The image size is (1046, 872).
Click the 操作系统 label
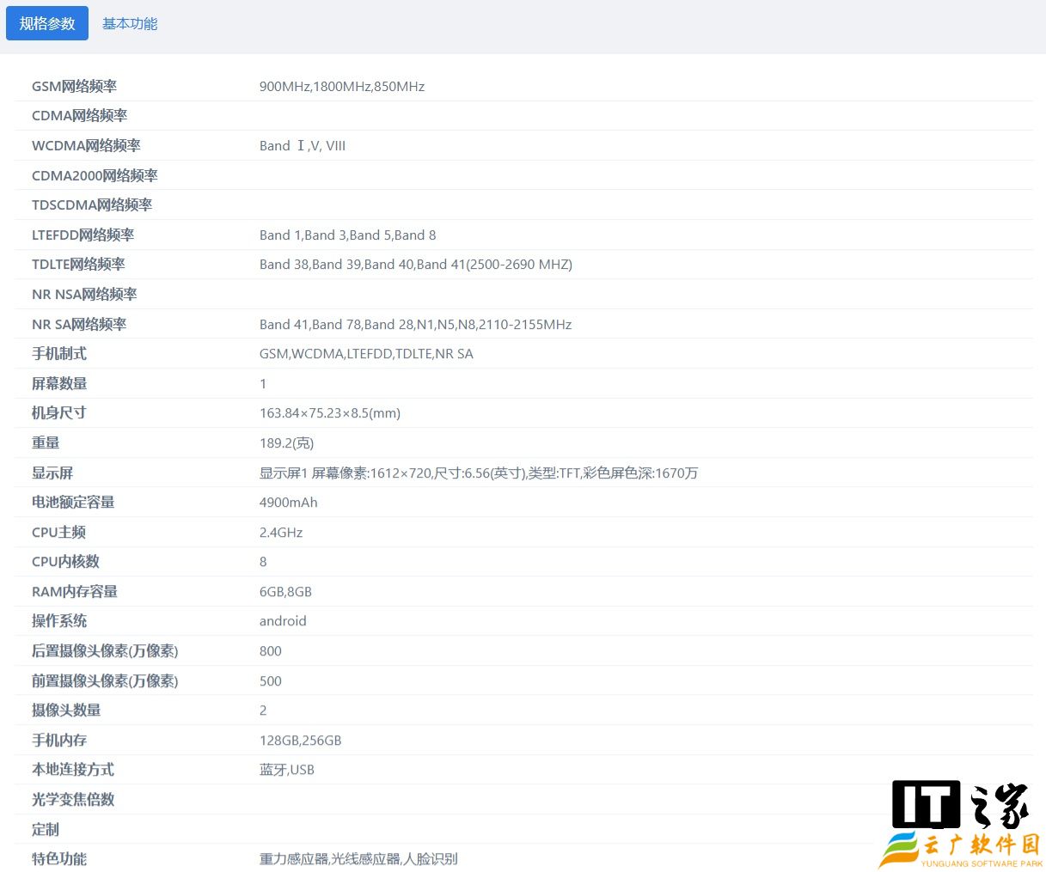[x=59, y=620]
